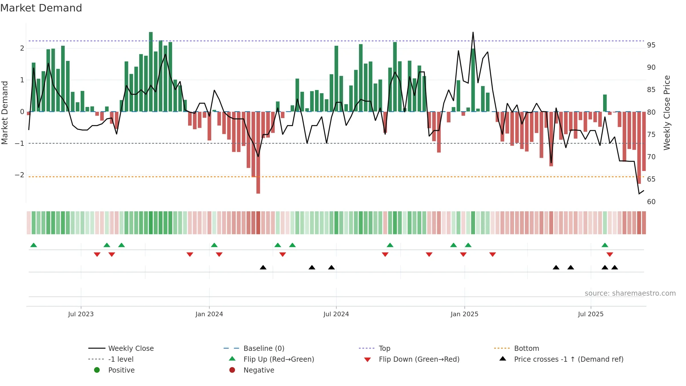Click the 'source: sharemaestro.com' attribution text

(x=630, y=293)
